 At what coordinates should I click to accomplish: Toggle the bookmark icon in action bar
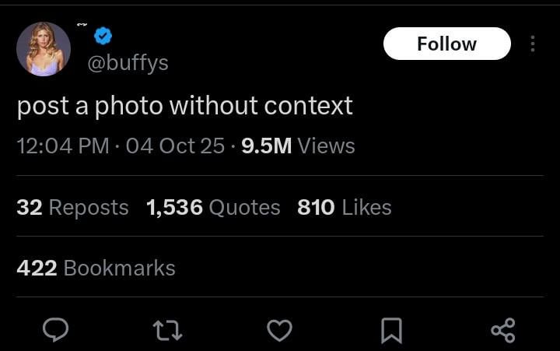pos(391,331)
